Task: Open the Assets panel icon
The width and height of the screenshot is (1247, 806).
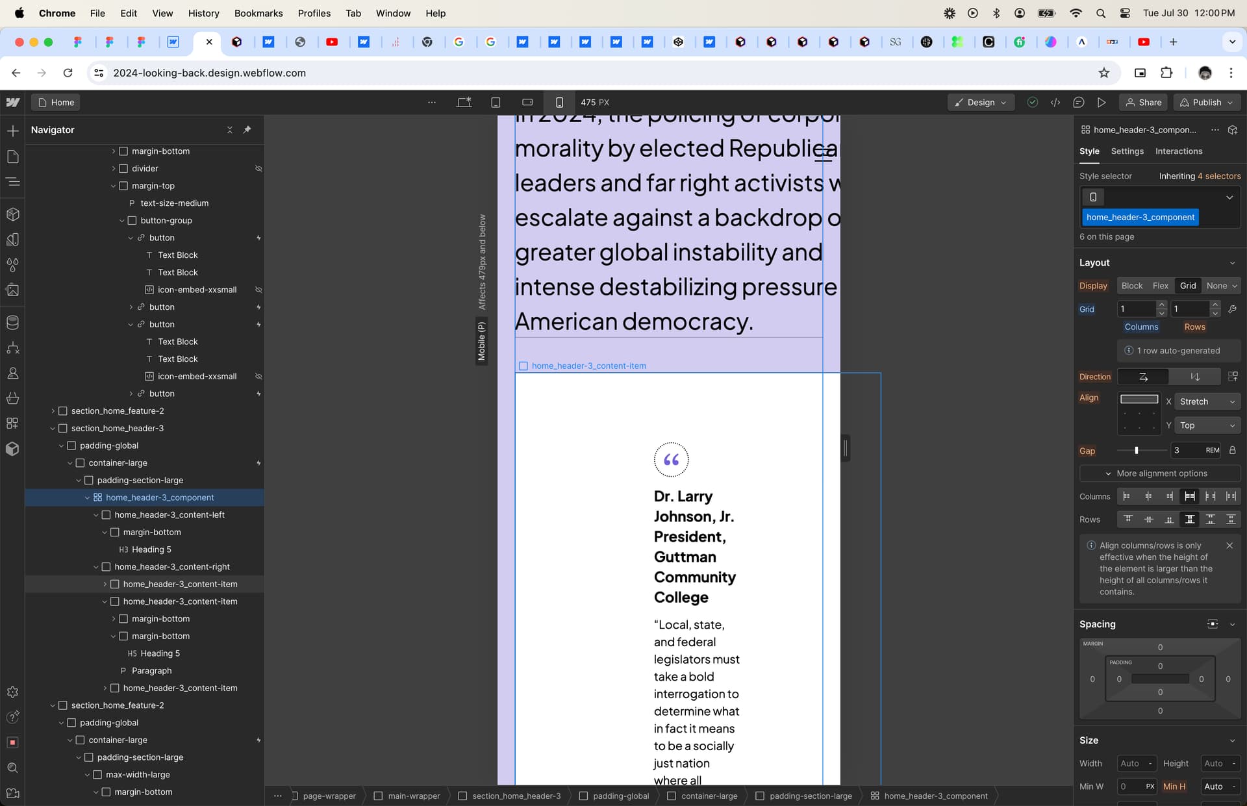Action: click(x=12, y=290)
